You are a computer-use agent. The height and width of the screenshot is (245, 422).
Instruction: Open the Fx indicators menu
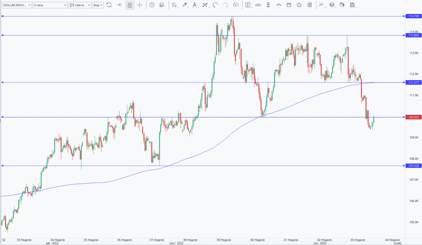click(x=174, y=5)
